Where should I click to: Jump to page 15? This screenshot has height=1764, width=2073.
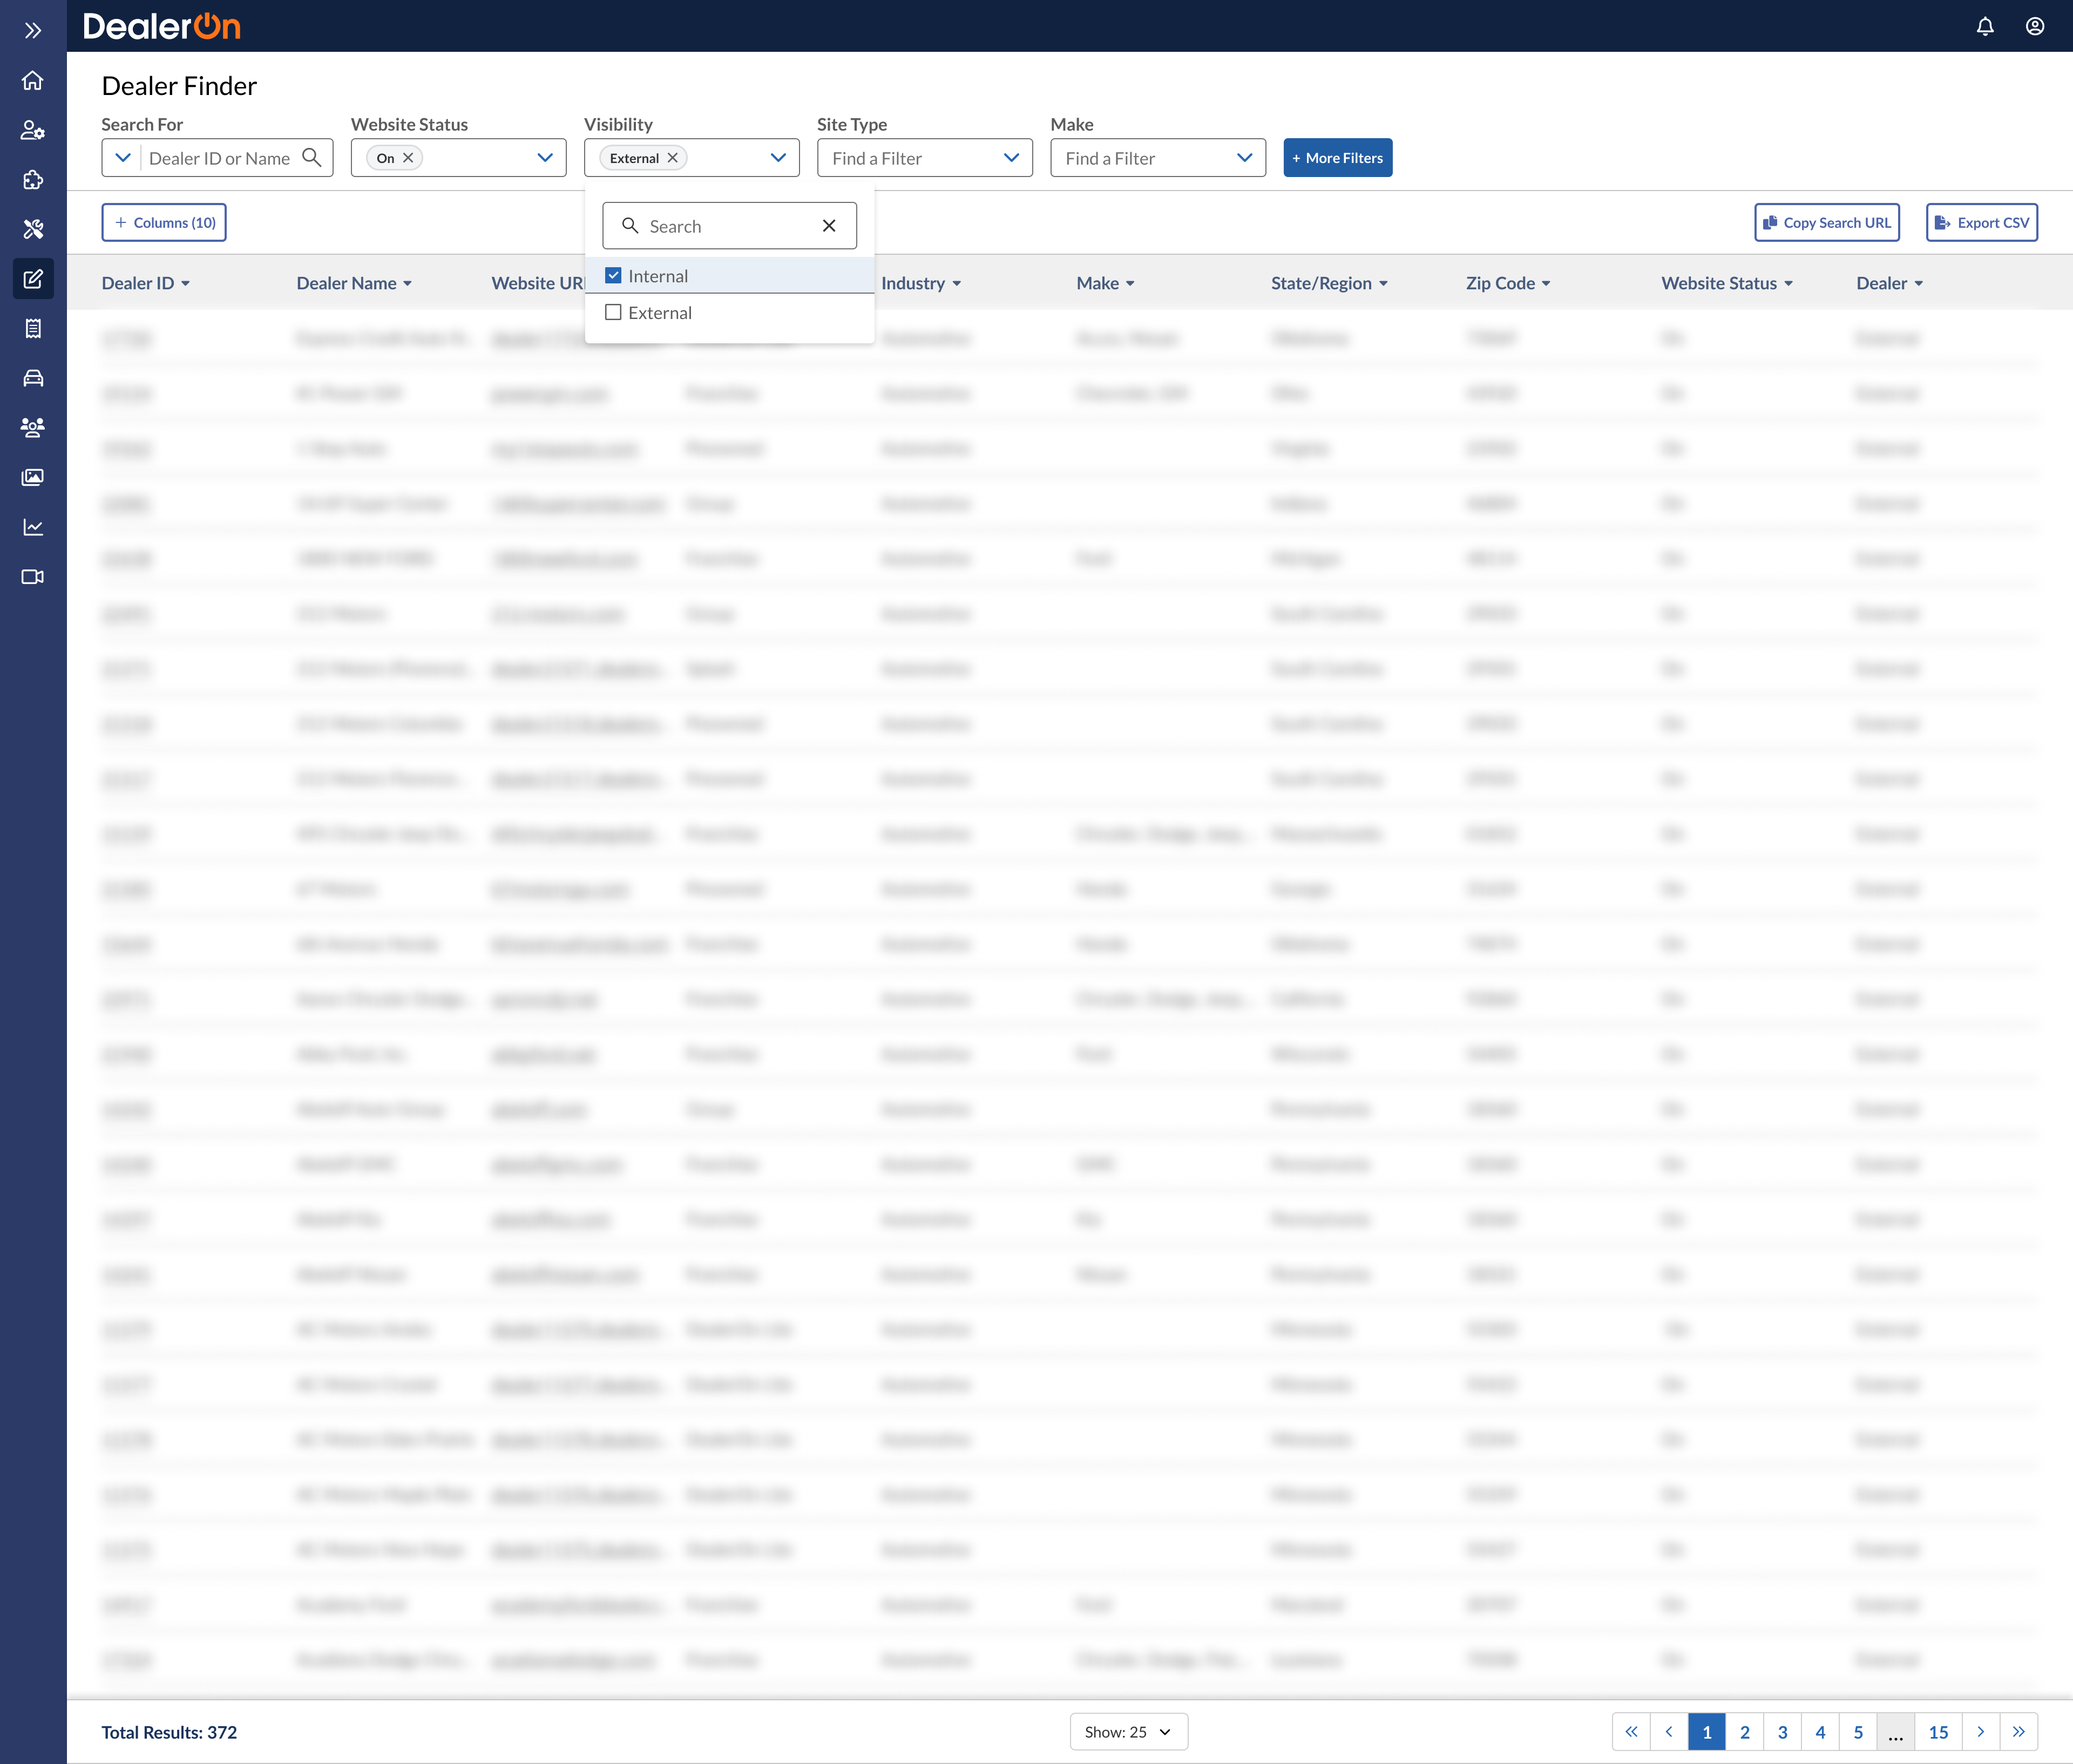click(1939, 1732)
